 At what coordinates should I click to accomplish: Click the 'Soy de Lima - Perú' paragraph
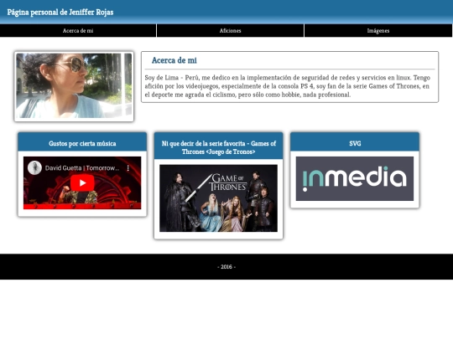click(x=288, y=86)
